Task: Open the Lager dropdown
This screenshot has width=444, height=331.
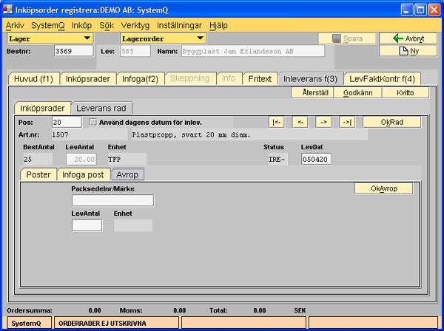Action: [50, 38]
